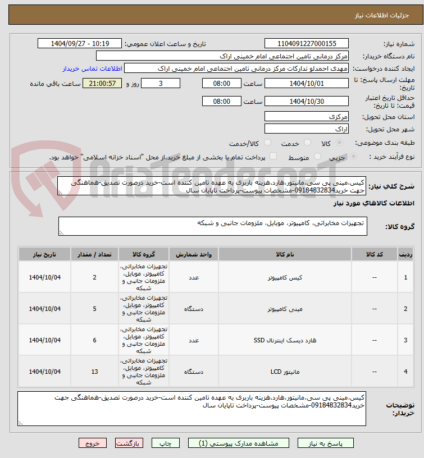Click the توضیحات خریدار text area
This screenshot has height=458, width=424.
(192, 409)
